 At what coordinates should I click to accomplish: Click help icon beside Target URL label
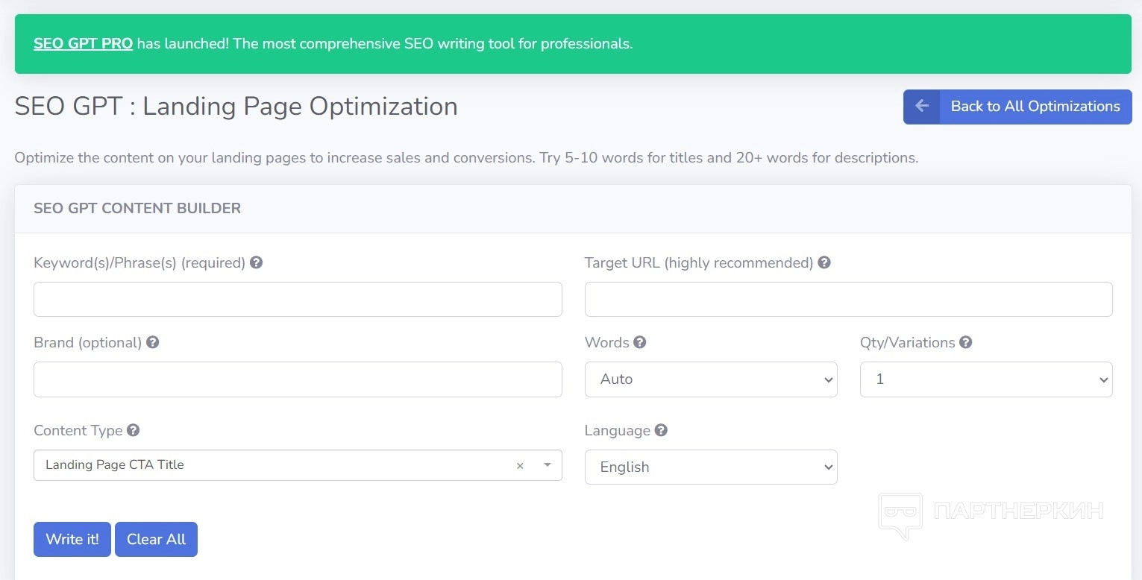coord(824,262)
